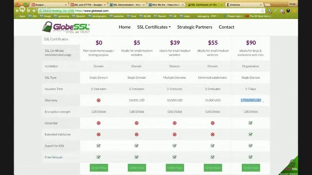Open the 'house' bookmarks folder
Viewport: 312px width, 175px height.
[45, 16]
